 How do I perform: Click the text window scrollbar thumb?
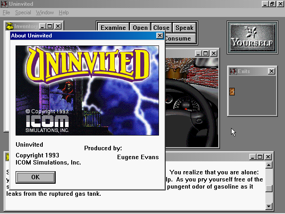tap(269, 189)
